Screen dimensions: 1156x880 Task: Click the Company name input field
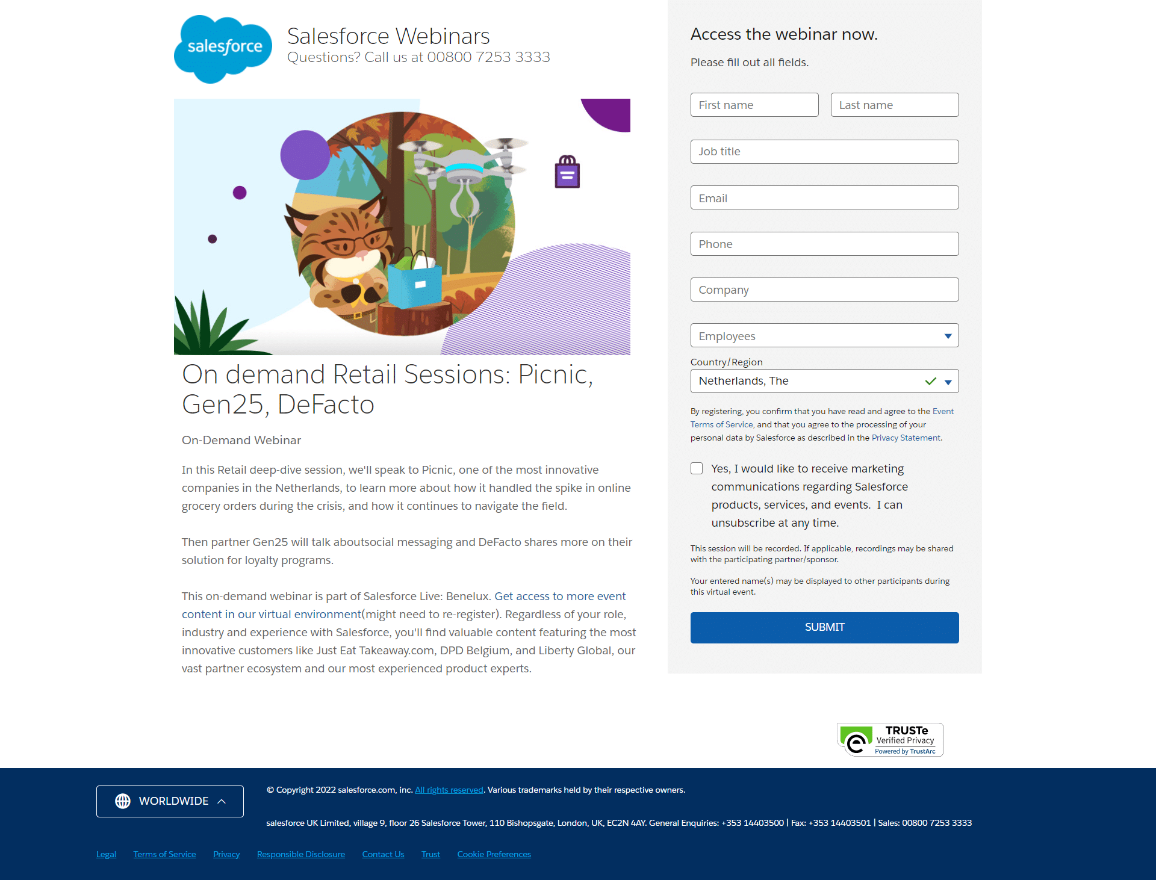coord(824,290)
